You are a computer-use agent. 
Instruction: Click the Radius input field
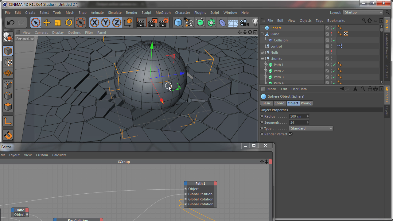(298, 116)
